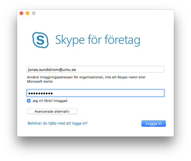Open "Avancerade alternativ" settings
Image resolution: width=191 pixels, height=161 pixels.
coord(52,111)
